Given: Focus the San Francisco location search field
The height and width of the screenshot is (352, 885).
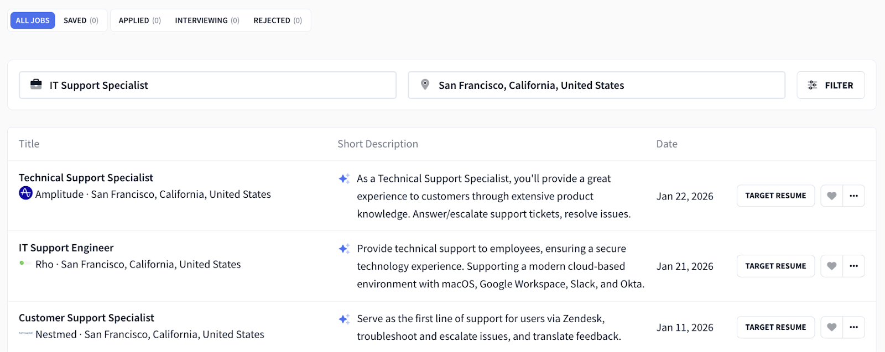Looking at the screenshot, I should coord(596,85).
